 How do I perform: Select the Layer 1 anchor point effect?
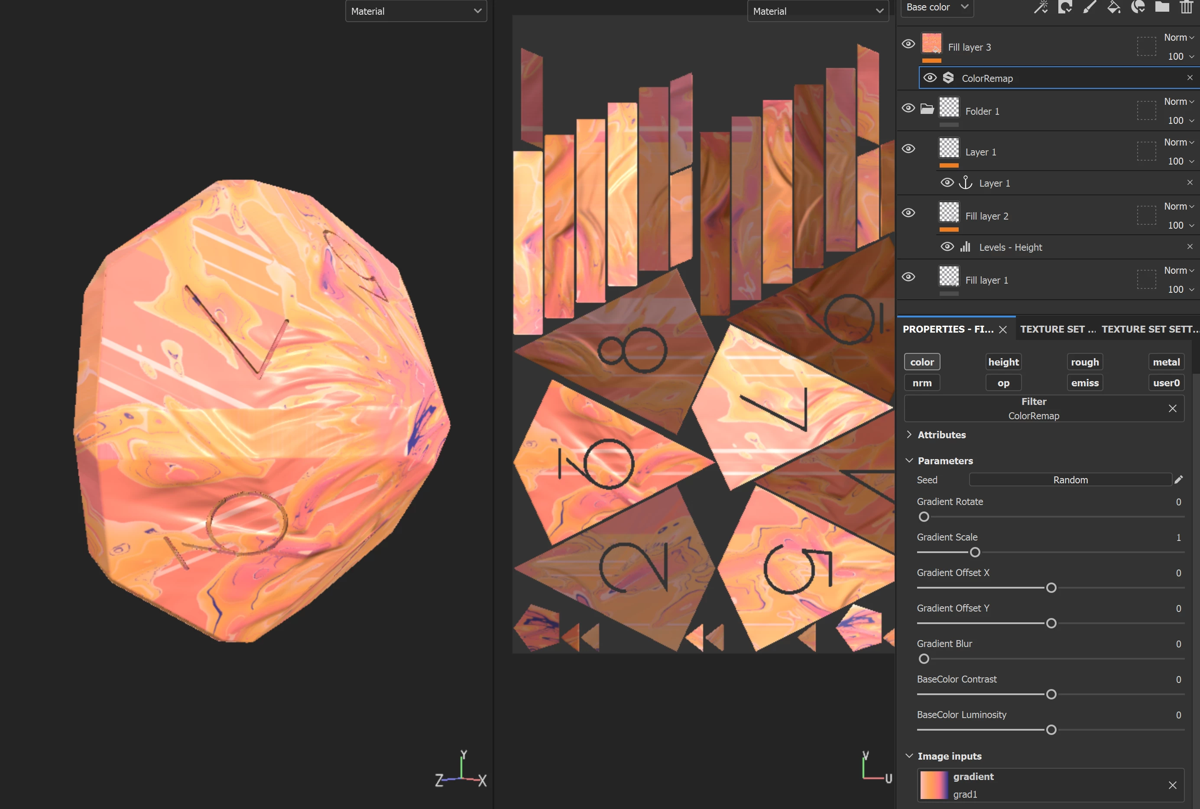point(994,183)
